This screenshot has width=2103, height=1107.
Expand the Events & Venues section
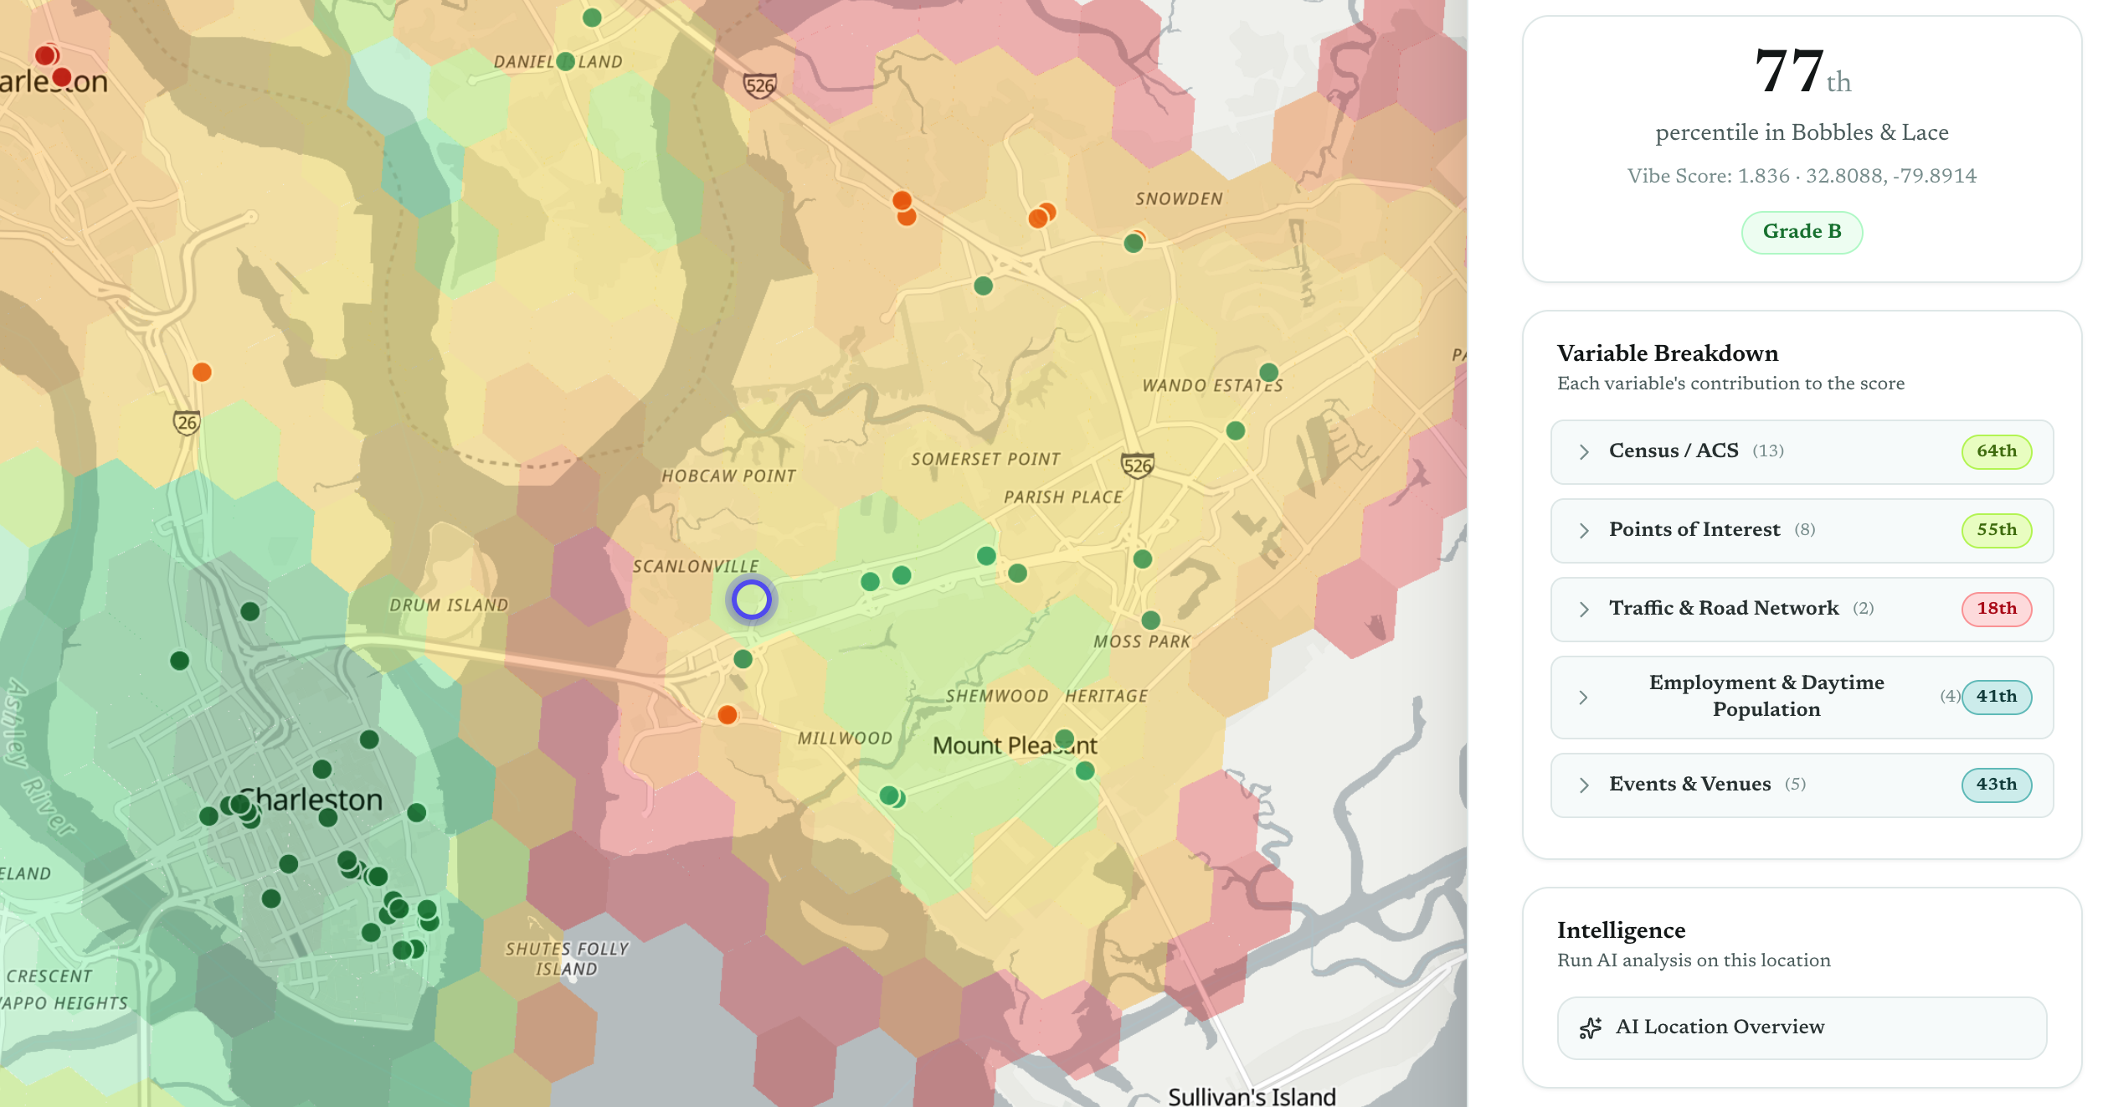1583,785
